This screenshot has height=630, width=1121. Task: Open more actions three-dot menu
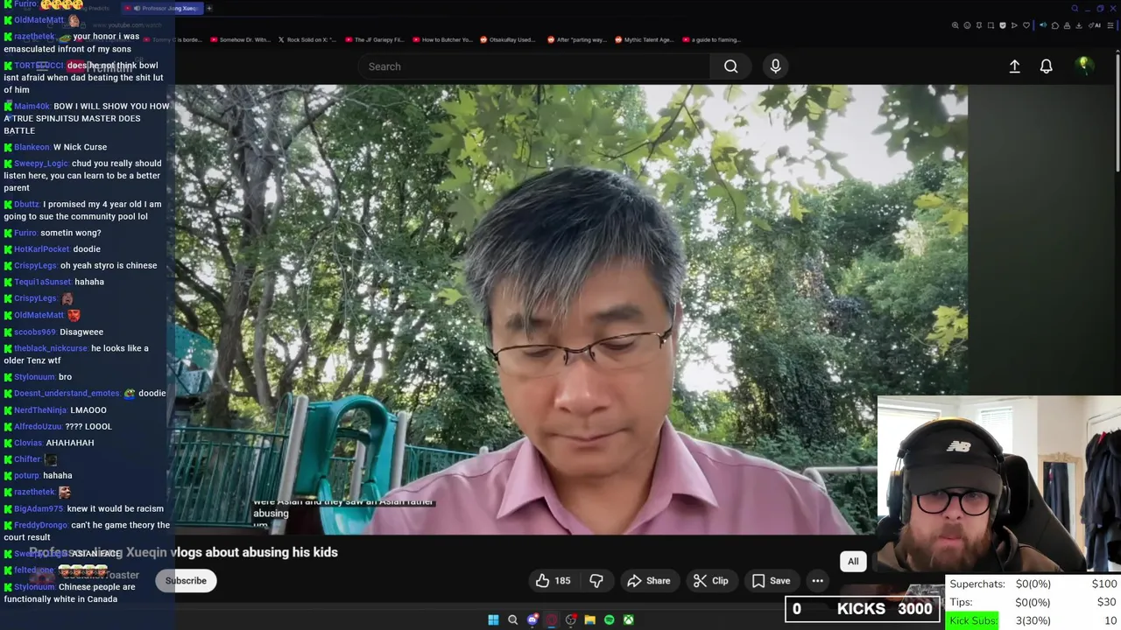pyautogui.click(x=817, y=581)
